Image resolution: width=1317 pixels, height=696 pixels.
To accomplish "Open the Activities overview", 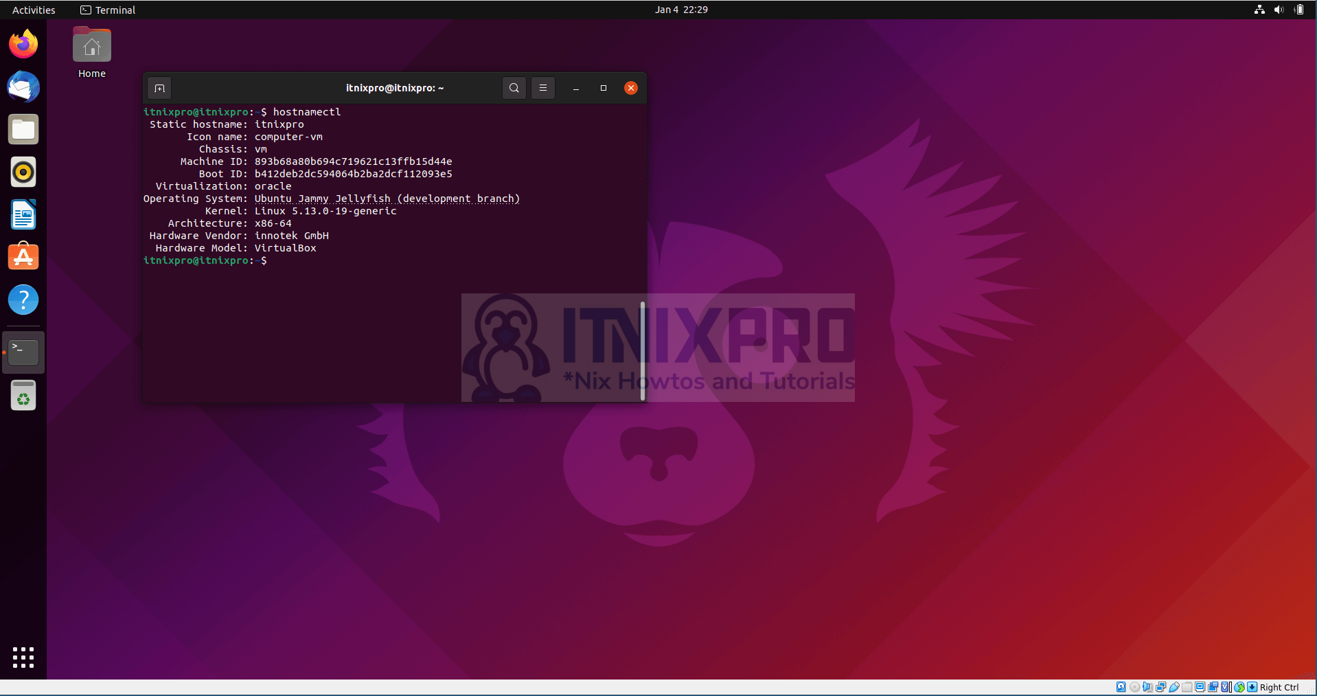I will [x=33, y=10].
